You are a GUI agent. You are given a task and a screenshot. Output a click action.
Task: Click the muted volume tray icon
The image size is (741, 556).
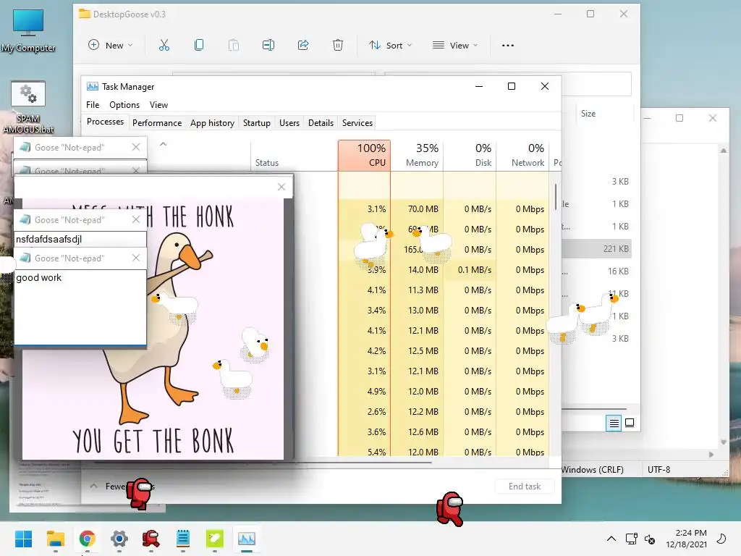(x=651, y=539)
